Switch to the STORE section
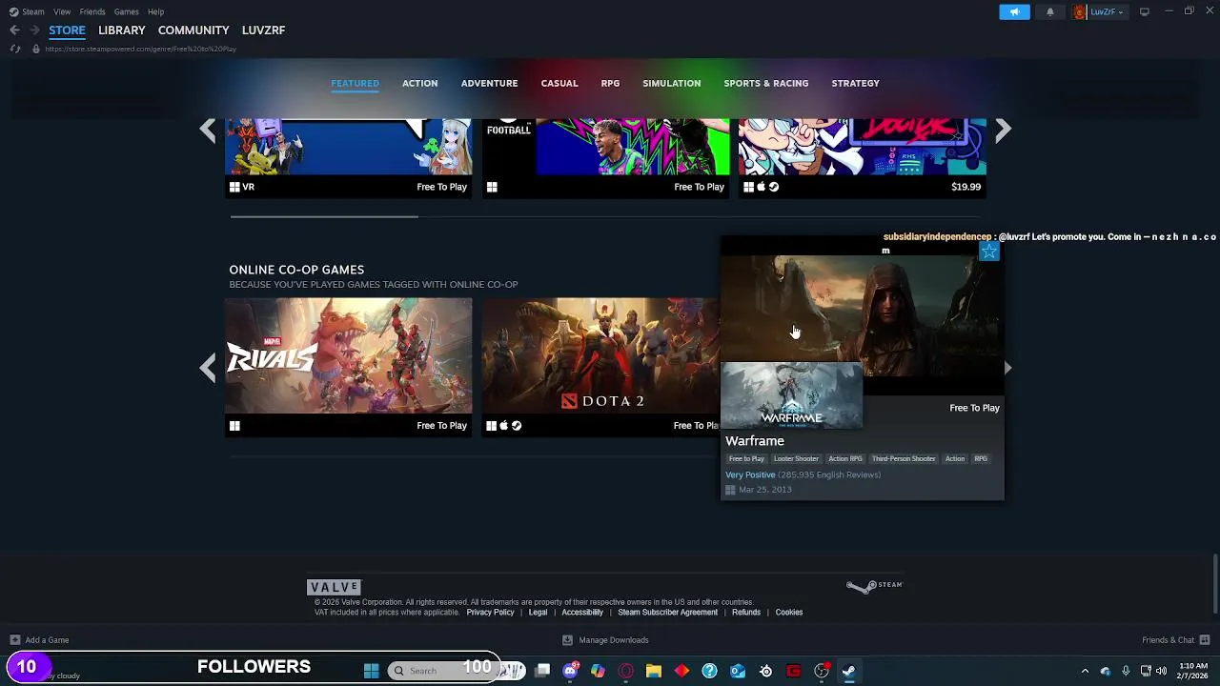 tap(67, 30)
